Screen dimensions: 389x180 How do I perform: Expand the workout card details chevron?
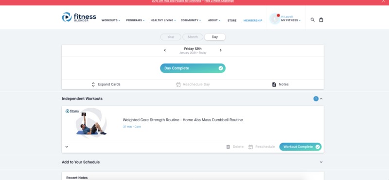(x=67, y=147)
